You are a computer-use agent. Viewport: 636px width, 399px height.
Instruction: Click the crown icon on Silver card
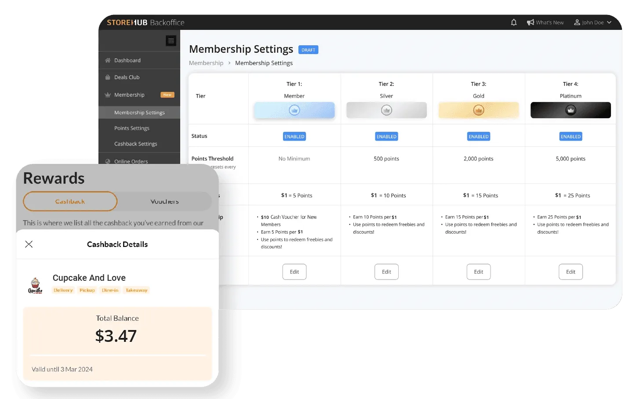point(386,110)
